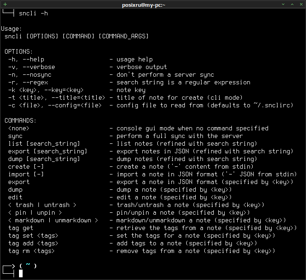Click the 'sync' command entry
306x280 pixels.
(x=15, y=136)
